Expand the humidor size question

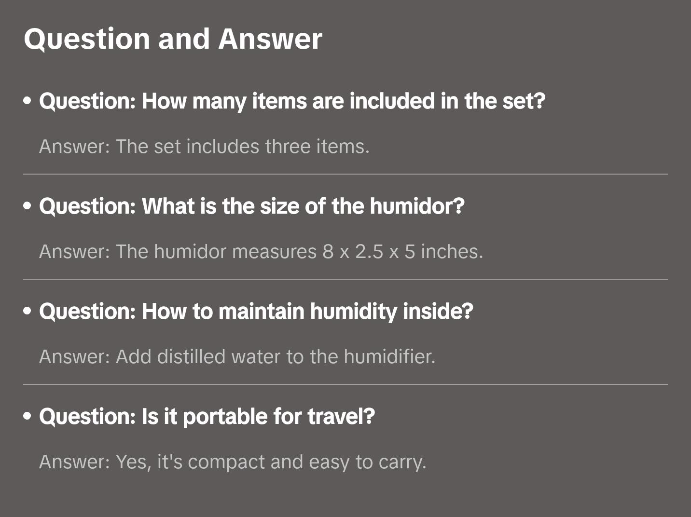click(251, 206)
